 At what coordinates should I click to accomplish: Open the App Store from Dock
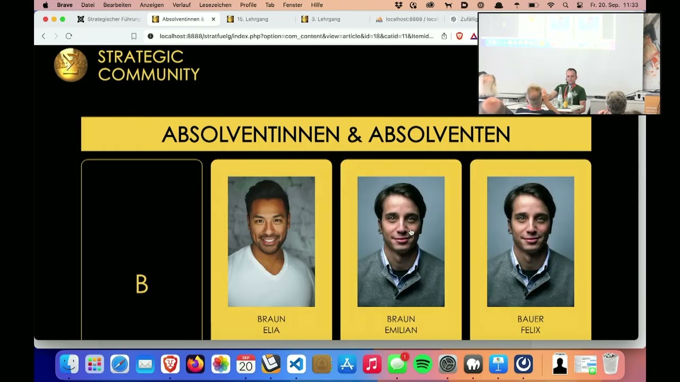(347, 364)
